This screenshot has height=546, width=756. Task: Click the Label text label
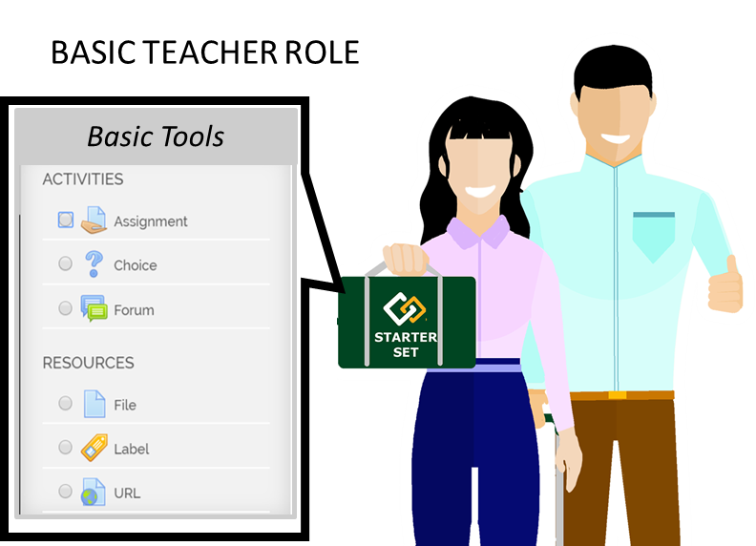[132, 449]
